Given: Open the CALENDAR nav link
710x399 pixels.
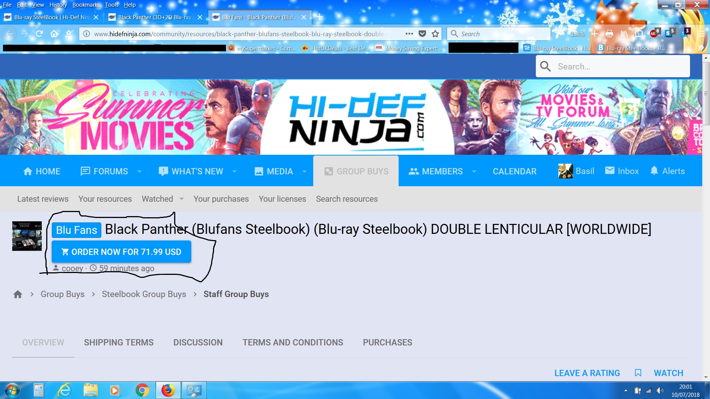Looking at the screenshot, I should [x=514, y=171].
